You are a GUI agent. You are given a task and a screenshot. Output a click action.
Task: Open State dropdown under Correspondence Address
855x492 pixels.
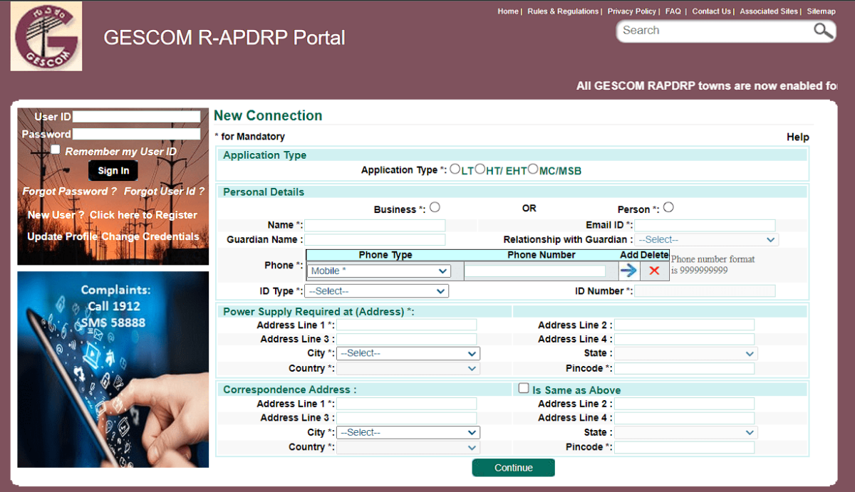pos(685,432)
